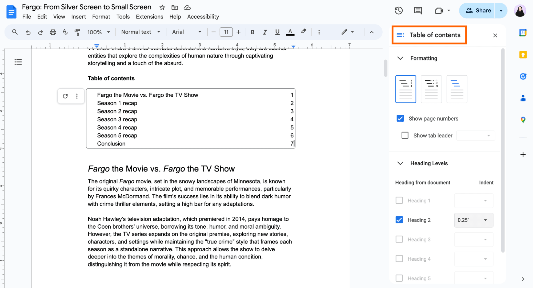This screenshot has width=533, height=288.
Task: Hide the side panel with the arrow
Action: point(523,279)
